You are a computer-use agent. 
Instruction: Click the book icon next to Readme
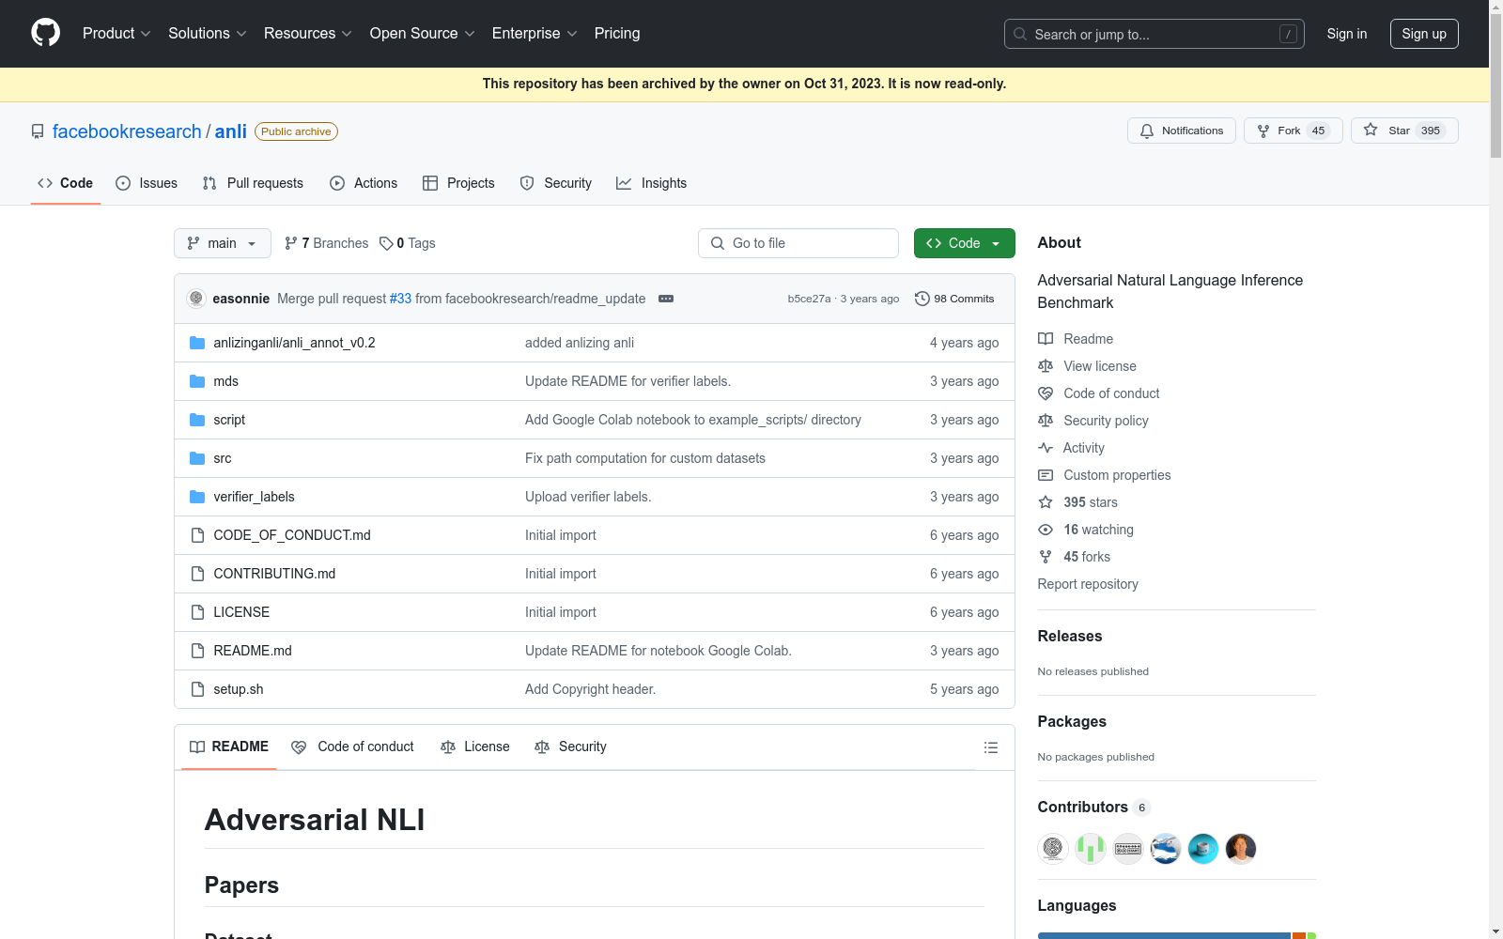coord(1046,339)
